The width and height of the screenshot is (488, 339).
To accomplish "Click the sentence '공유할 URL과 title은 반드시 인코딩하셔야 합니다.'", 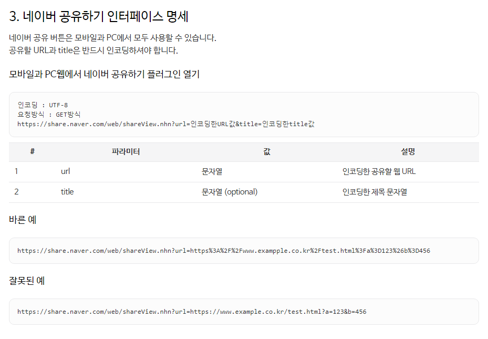I will click(94, 50).
